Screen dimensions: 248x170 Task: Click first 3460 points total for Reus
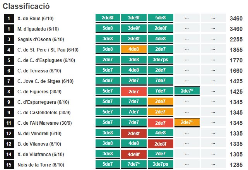pos(236,18)
